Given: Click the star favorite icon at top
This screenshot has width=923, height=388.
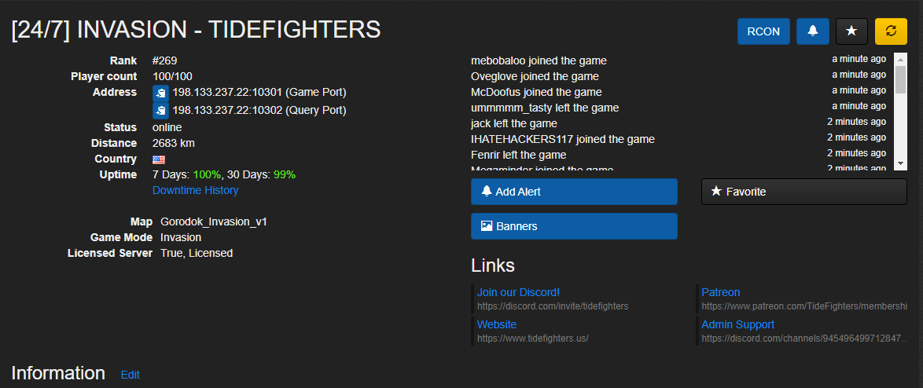Looking at the screenshot, I should (851, 31).
